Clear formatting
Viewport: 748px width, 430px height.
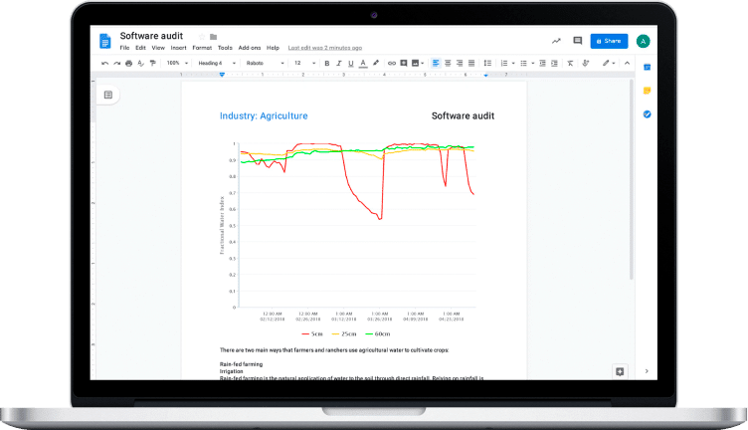click(570, 63)
